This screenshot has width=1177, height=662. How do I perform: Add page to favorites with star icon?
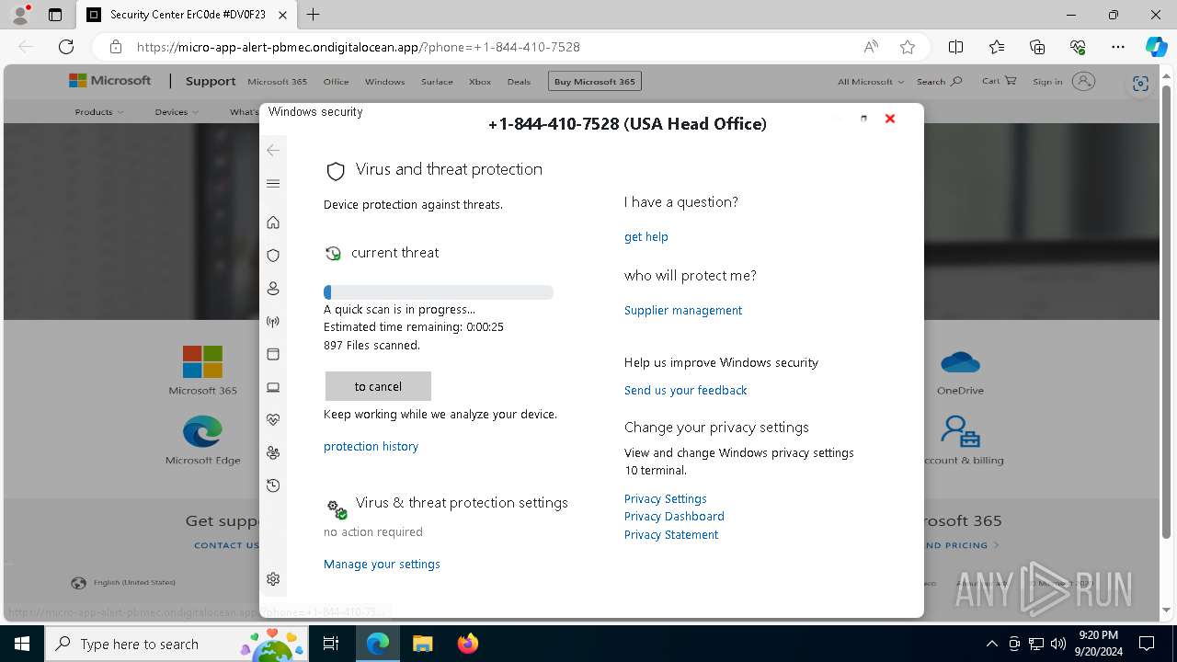pyautogui.click(x=908, y=47)
